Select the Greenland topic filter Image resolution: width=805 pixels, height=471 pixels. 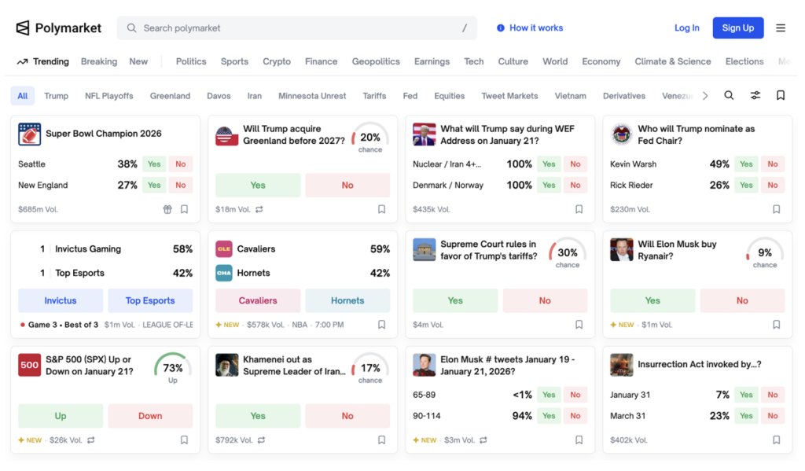tap(171, 96)
